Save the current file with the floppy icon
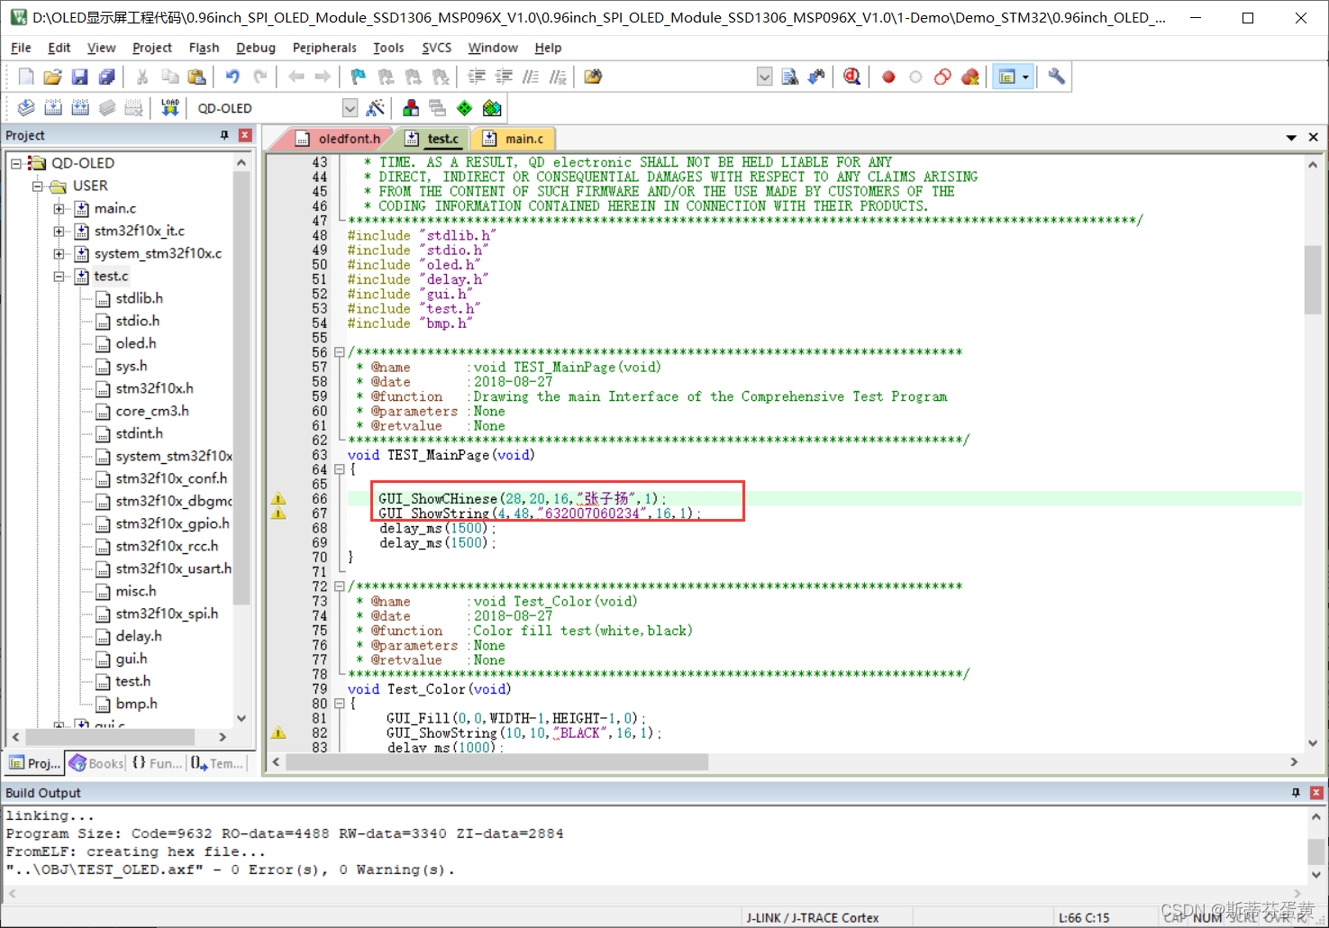Viewport: 1329px width, 928px height. point(79,77)
